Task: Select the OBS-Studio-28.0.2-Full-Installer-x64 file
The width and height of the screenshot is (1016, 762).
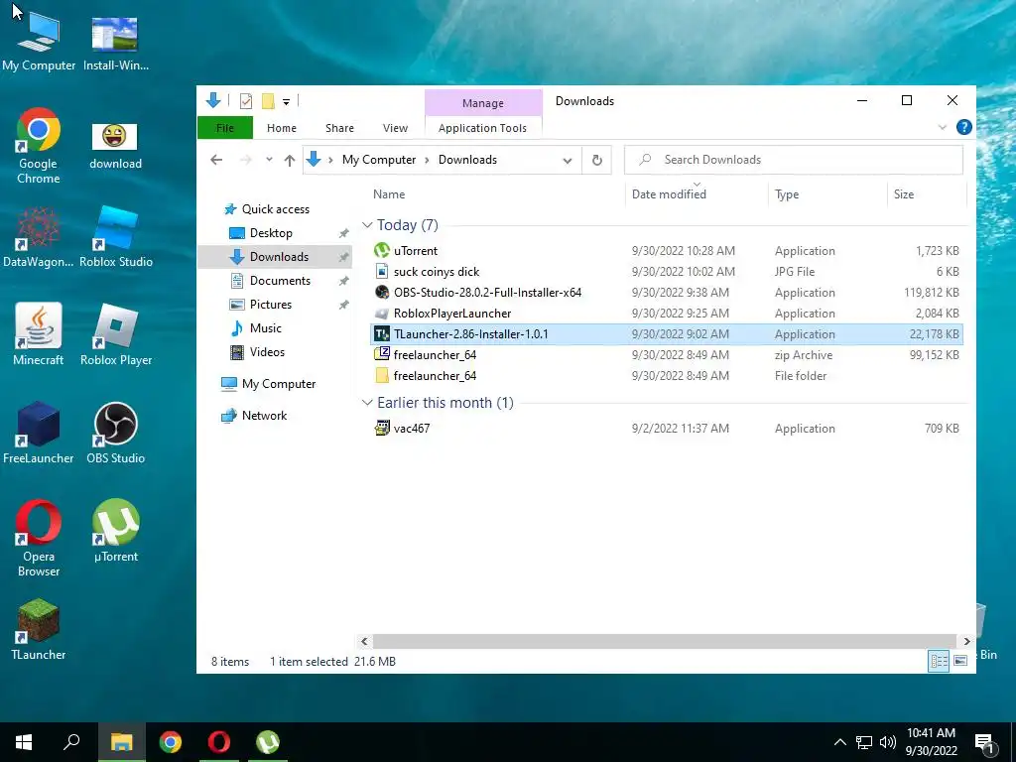Action: pos(667,293)
